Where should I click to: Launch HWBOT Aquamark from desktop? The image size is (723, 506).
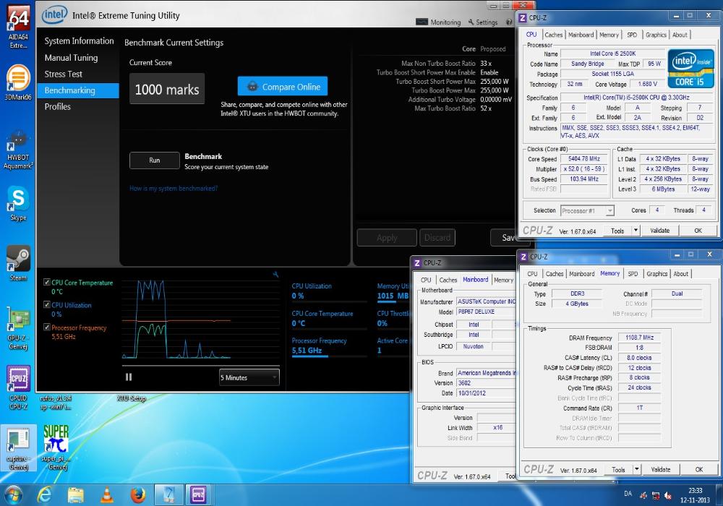coord(18,150)
